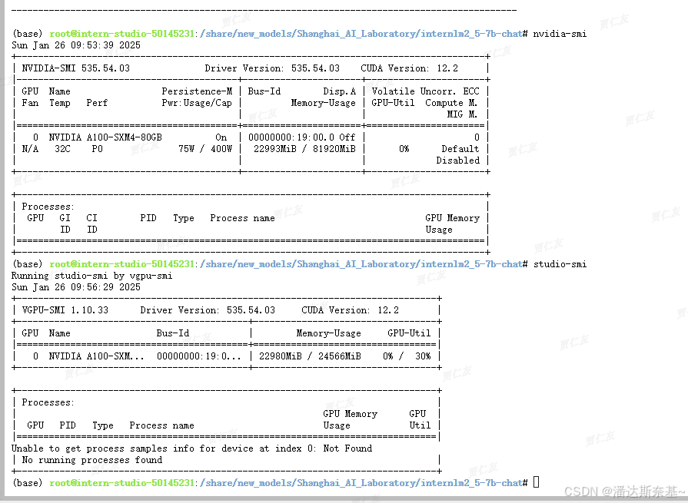Click the temperature value 32C

coord(63,149)
